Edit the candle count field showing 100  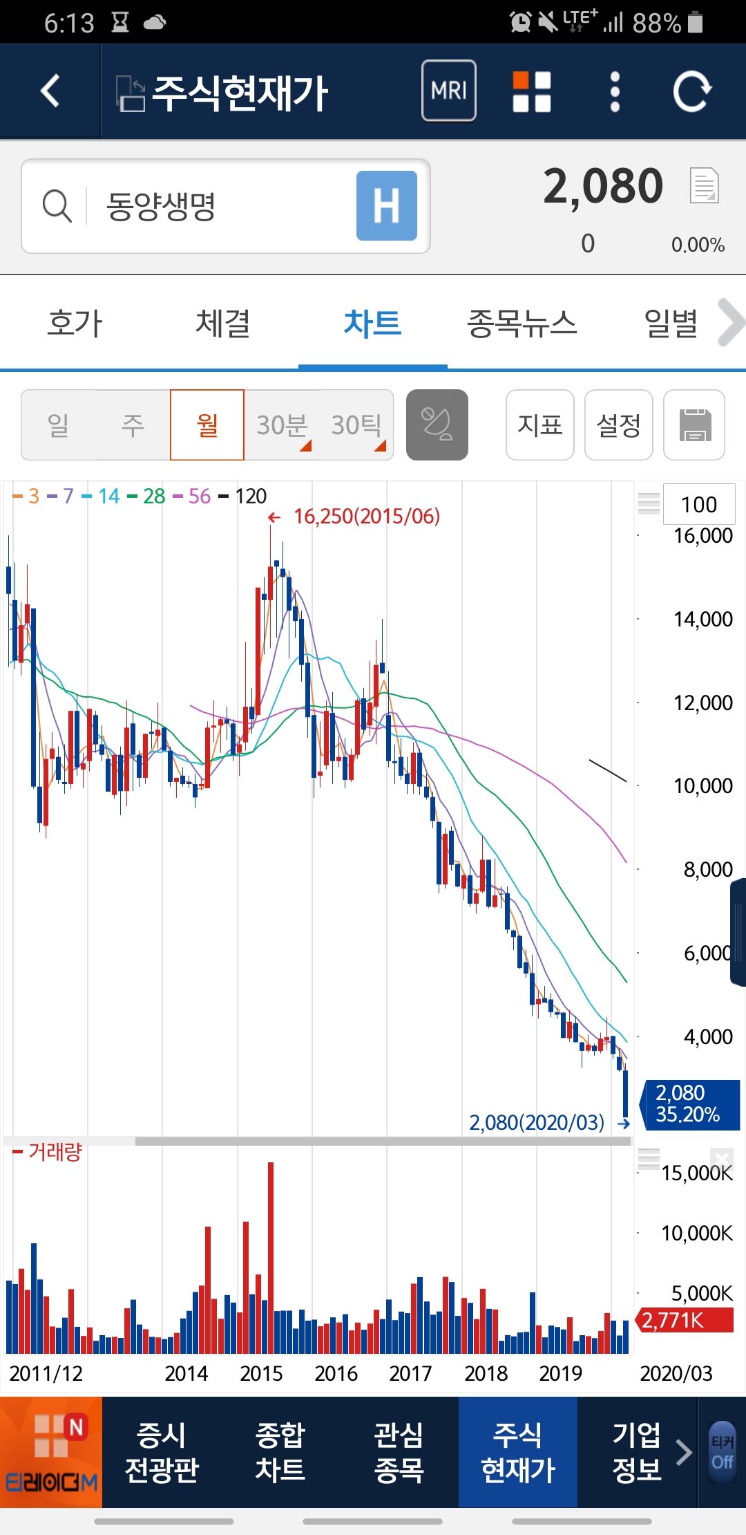[x=699, y=504]
